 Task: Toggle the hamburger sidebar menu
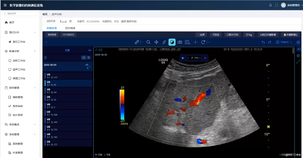[5, 5]
